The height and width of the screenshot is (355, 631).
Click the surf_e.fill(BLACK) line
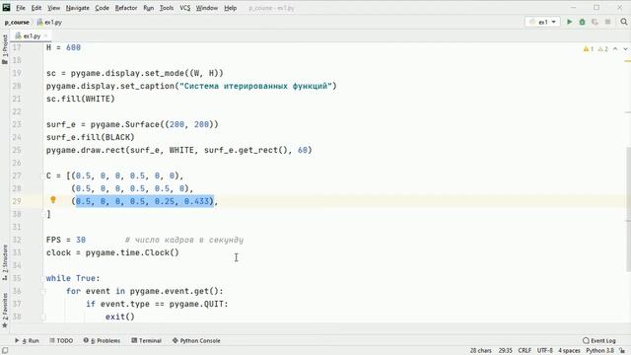click(91, 137)
